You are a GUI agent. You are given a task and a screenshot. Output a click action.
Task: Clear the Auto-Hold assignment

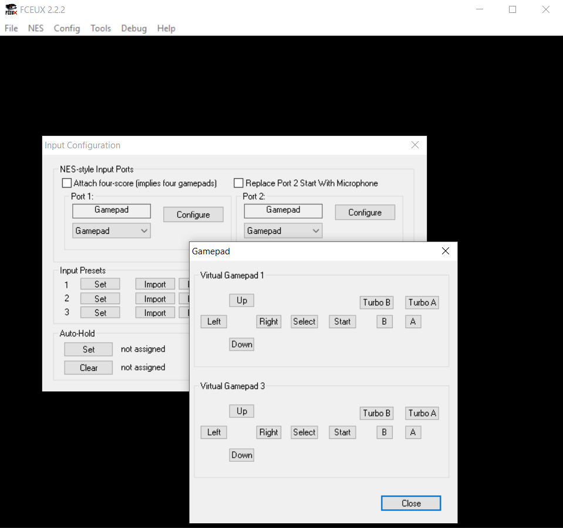89,368
